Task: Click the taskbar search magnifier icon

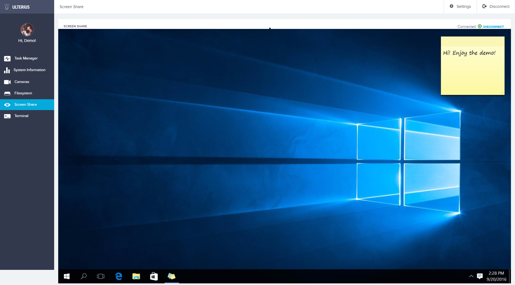Action: point(84,276)
